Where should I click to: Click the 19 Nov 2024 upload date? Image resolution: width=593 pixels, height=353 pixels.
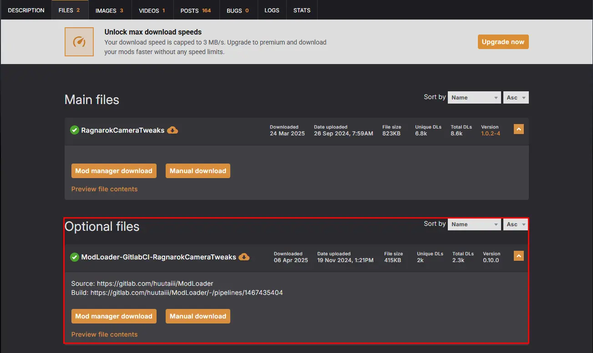tap(345, 260)
